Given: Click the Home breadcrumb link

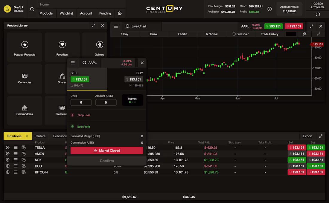Looking at the screenshot, I should pos(44,4).
